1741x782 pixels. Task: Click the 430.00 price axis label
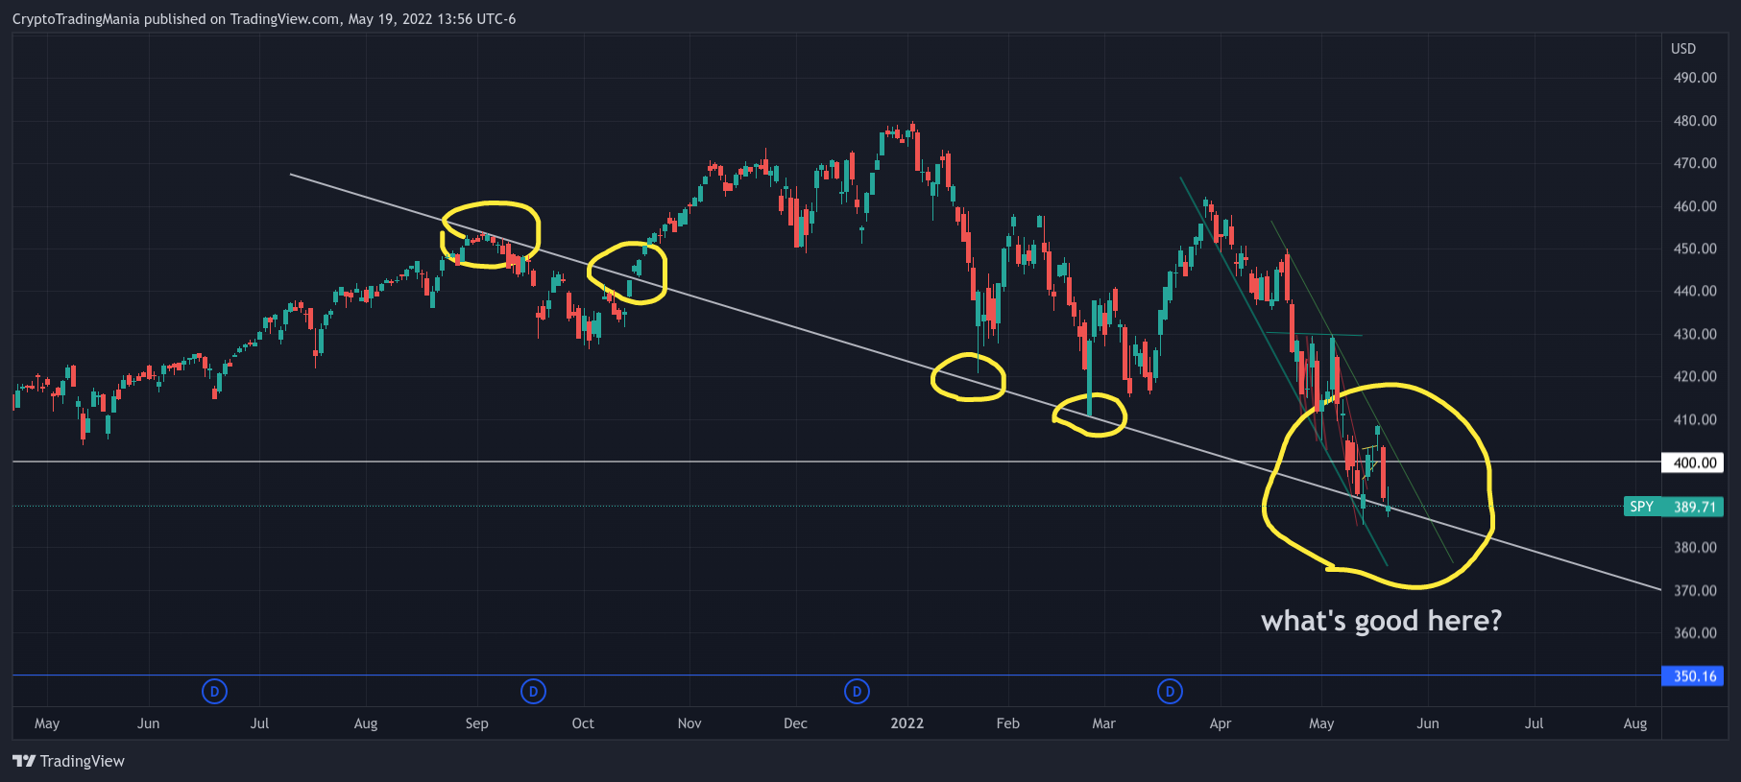tap(1695, 334)
